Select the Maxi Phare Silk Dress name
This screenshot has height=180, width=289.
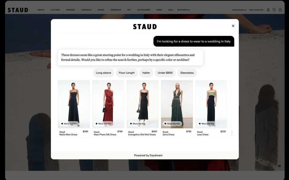[105, 135]
